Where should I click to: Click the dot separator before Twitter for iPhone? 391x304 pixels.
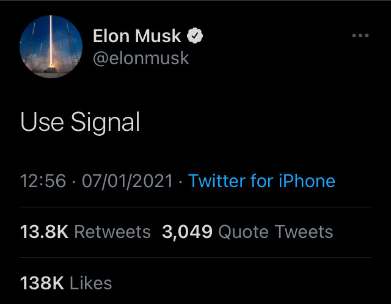[180, 182]
